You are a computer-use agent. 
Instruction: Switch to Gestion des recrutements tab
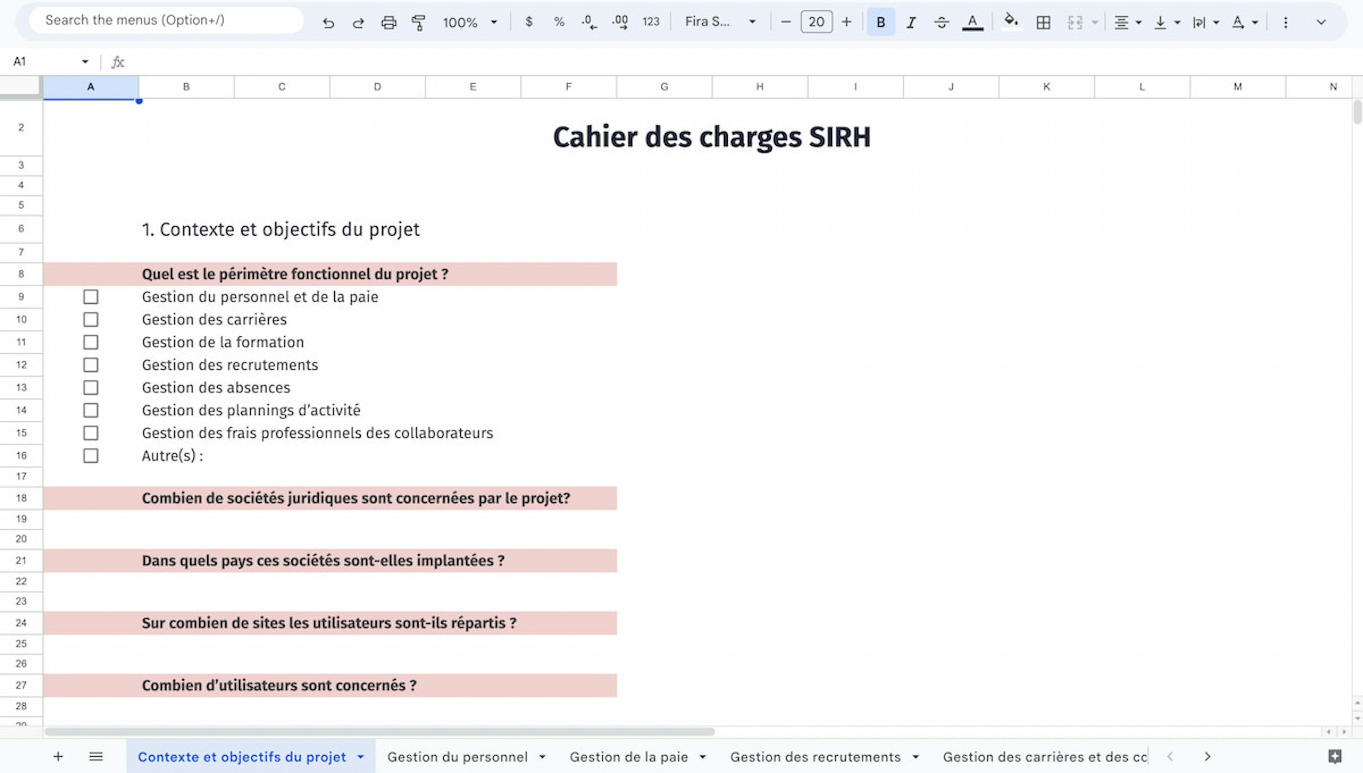[x=815, y=757]
